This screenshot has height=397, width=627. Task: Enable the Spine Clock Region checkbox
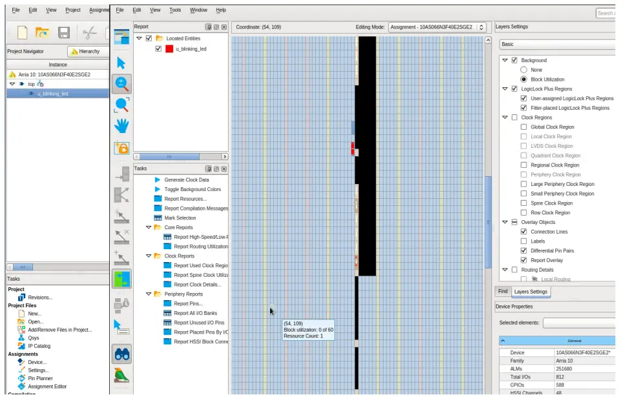[x=524, y=203]
